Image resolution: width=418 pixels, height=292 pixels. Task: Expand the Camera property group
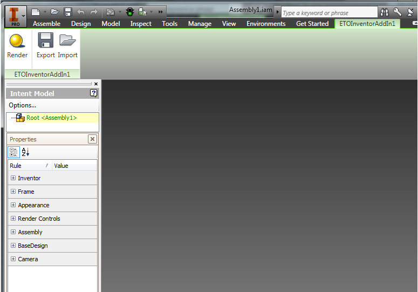click(13, 259)
